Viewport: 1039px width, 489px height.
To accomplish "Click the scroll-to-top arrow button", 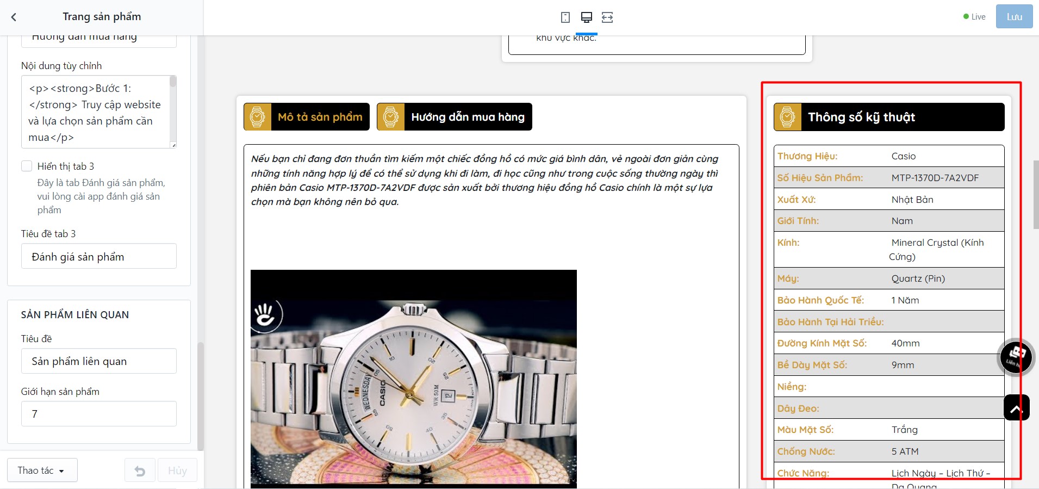I will point(1016,407).
